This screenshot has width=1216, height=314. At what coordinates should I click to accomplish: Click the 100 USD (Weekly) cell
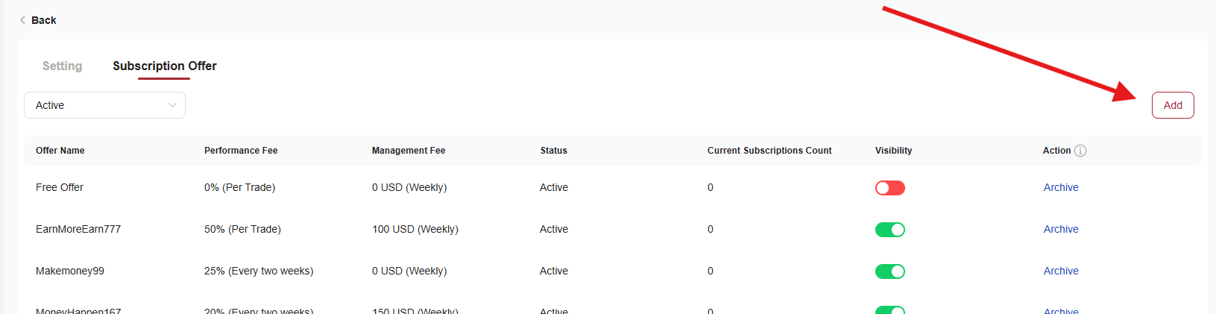coord(415,229)
